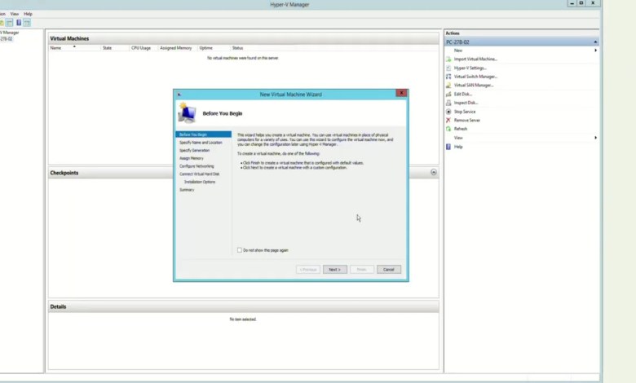This screenshot has width=636, height=383.
Task: Launch Virtual Switch Manager
Action: (x=475, y=77)
